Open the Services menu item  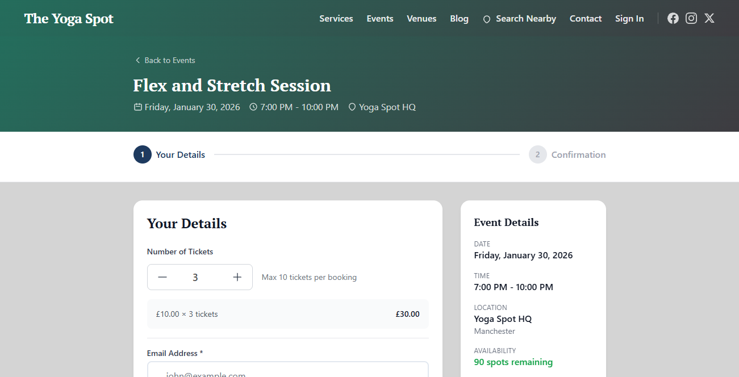[336, 19]
